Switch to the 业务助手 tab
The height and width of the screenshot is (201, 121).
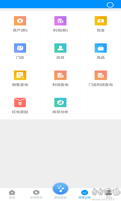tap(36, 194)
